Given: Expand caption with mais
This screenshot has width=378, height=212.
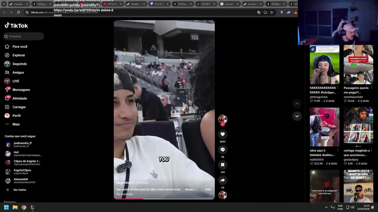Looking at the screenshot, I should (x=208, y=189).
